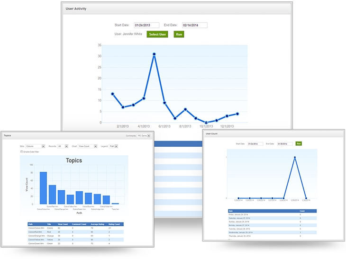
Task: Select the Colors/Yellow.htm row in Topics table
Action: pyautogui.click(x=76, y=239)
